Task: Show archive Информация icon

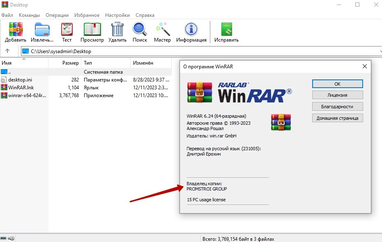Action: (x=191, y=29)
